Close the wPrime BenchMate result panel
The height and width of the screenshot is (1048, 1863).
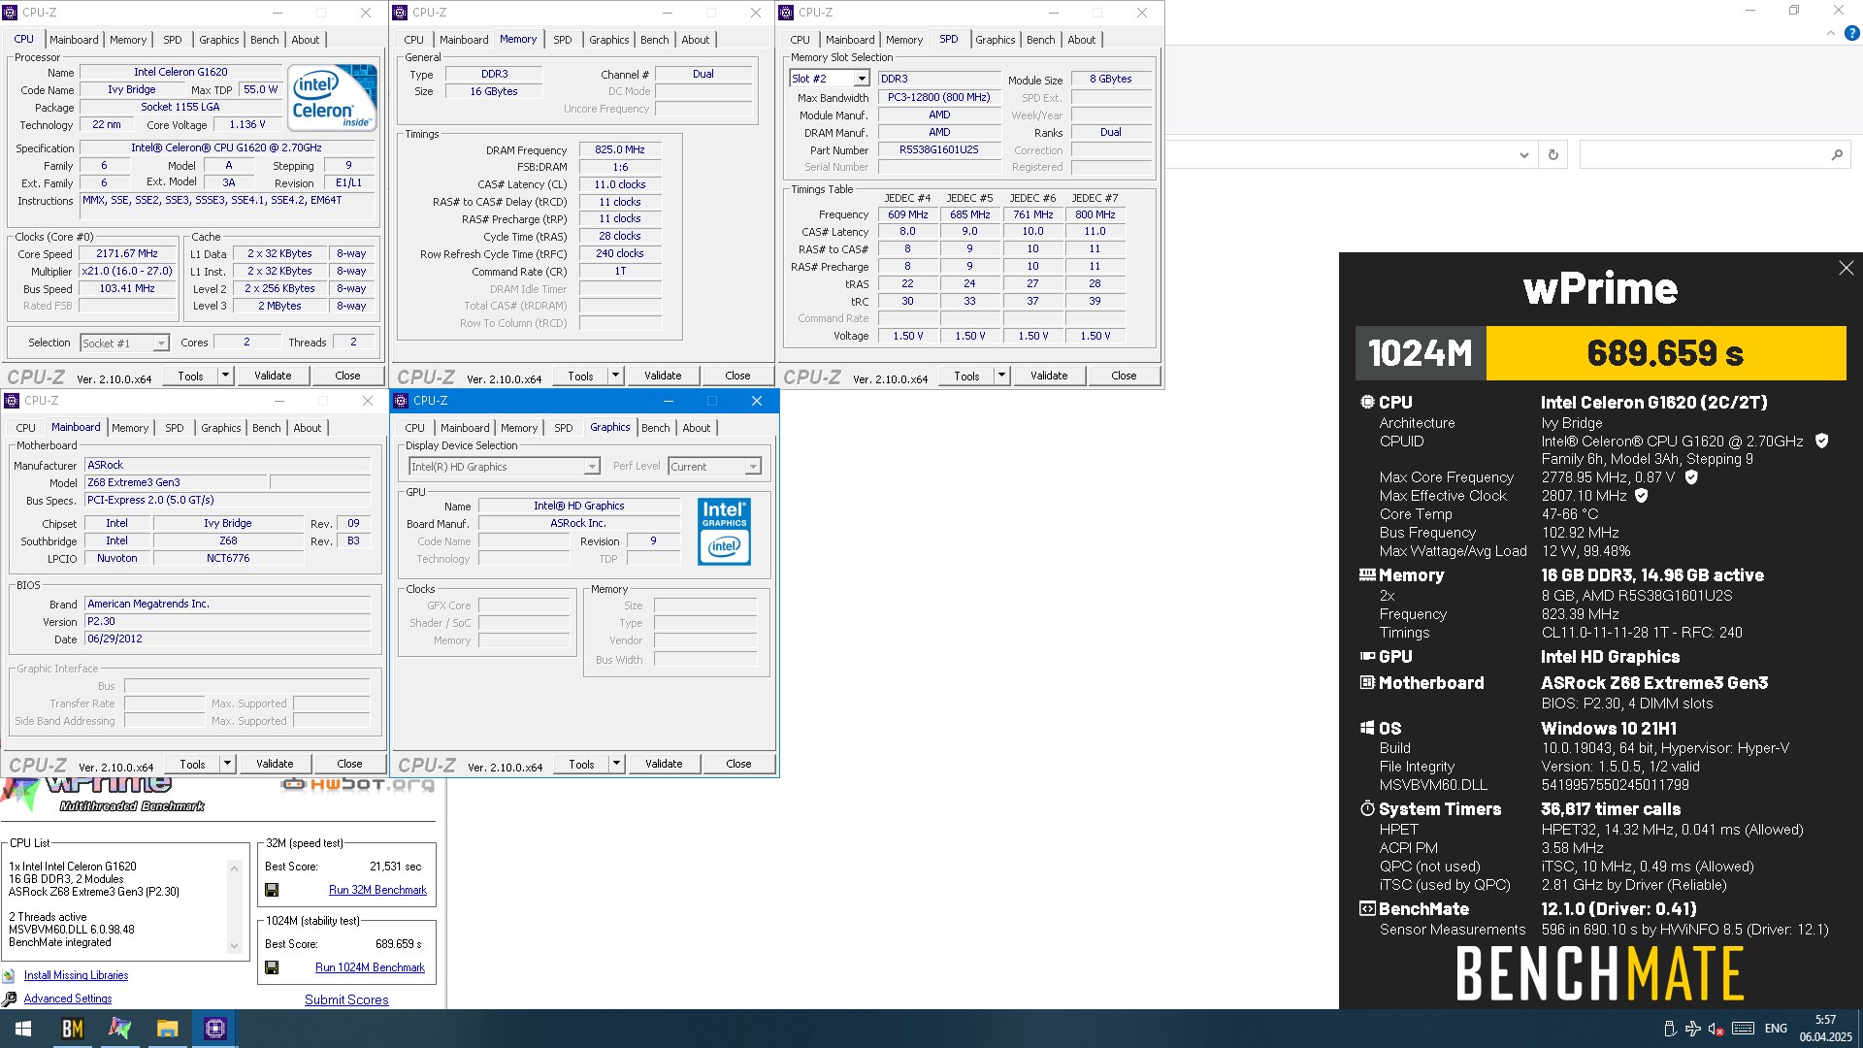click(1846, 268)
